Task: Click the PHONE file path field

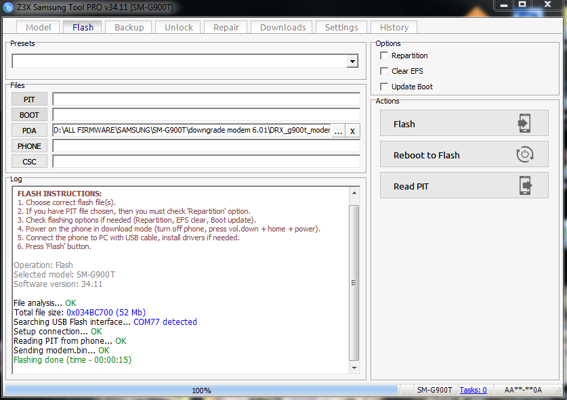Action: pos(206,146)
